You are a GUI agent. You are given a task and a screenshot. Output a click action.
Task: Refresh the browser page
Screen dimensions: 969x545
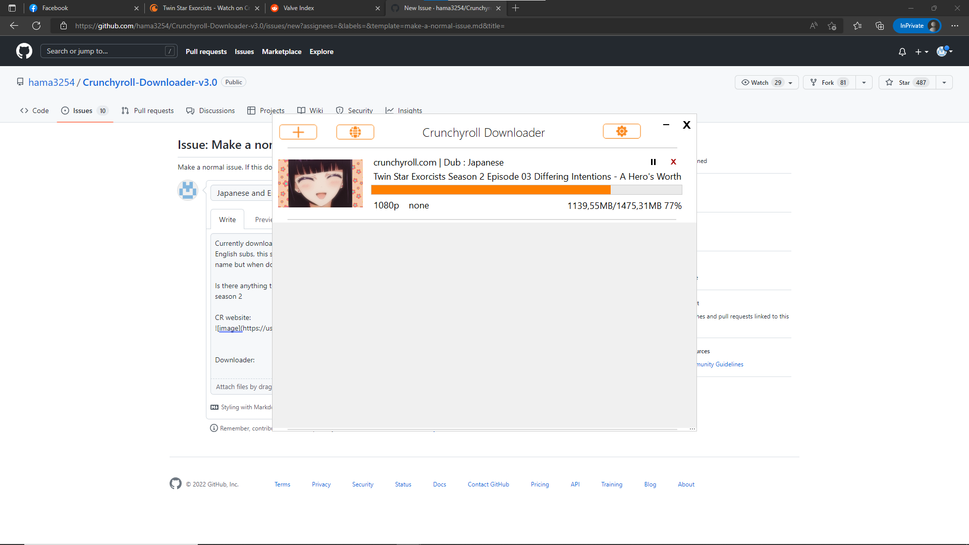click(36, 26)
